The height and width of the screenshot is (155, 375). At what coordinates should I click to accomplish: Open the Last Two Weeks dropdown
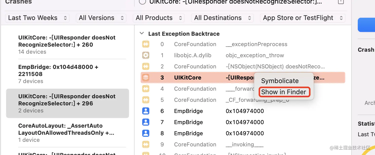[37, 18]
